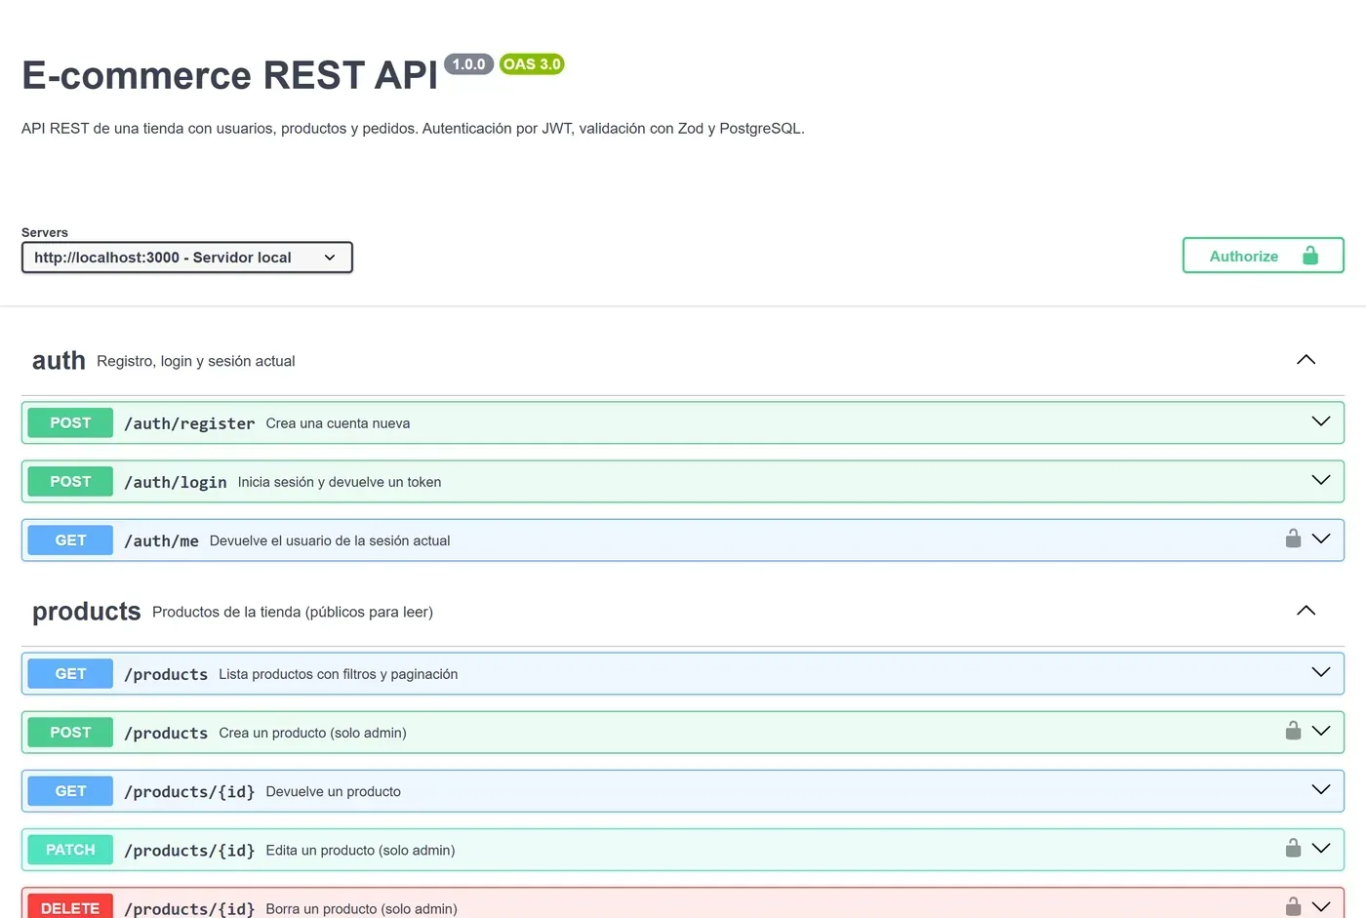This screenshot has height=918, width=1366.
Task: Click POST method badge for /auth/login
Action: 70,481
